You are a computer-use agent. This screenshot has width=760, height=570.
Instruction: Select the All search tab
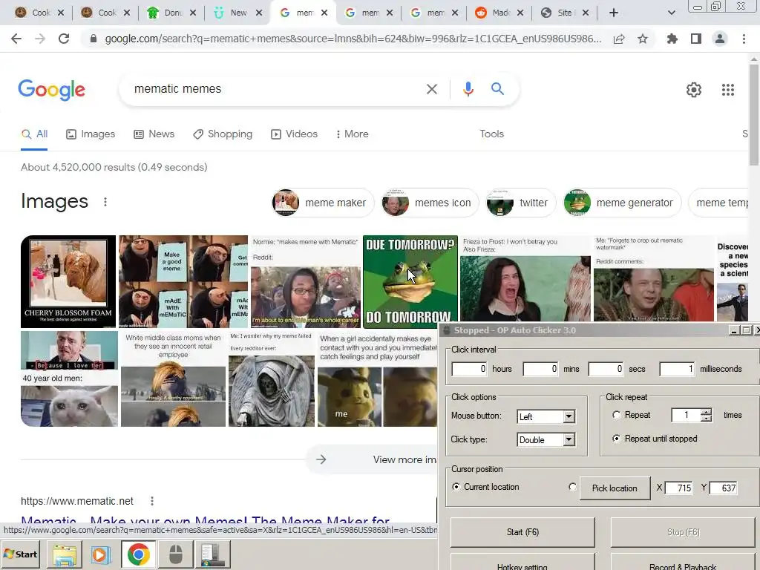tap(34, 134)
